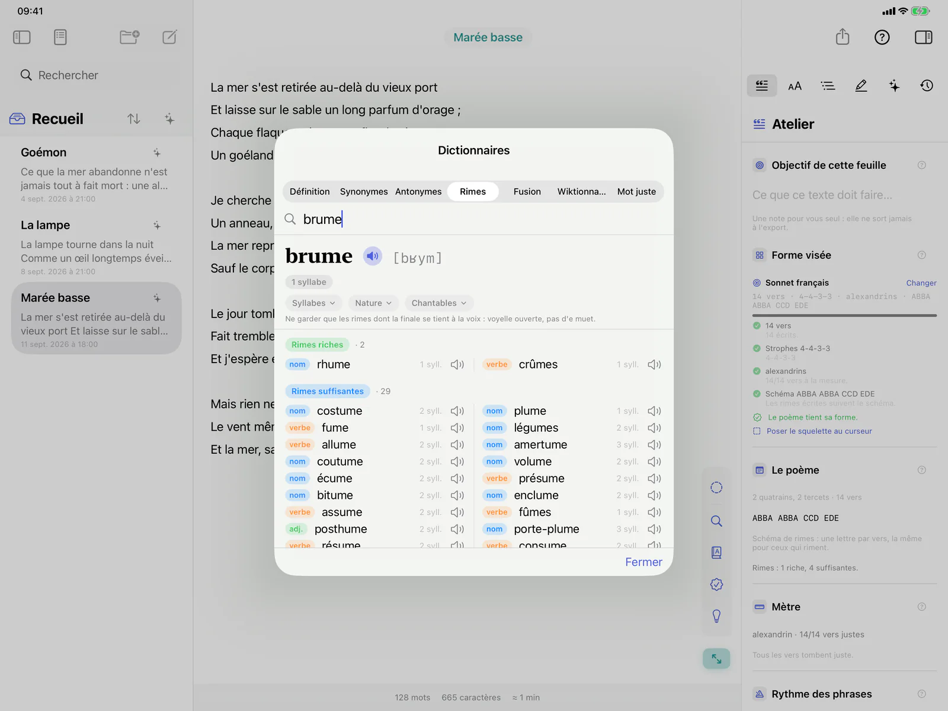Open the Goémon sheet
The image size is (948, 711).
click(97, 174)
